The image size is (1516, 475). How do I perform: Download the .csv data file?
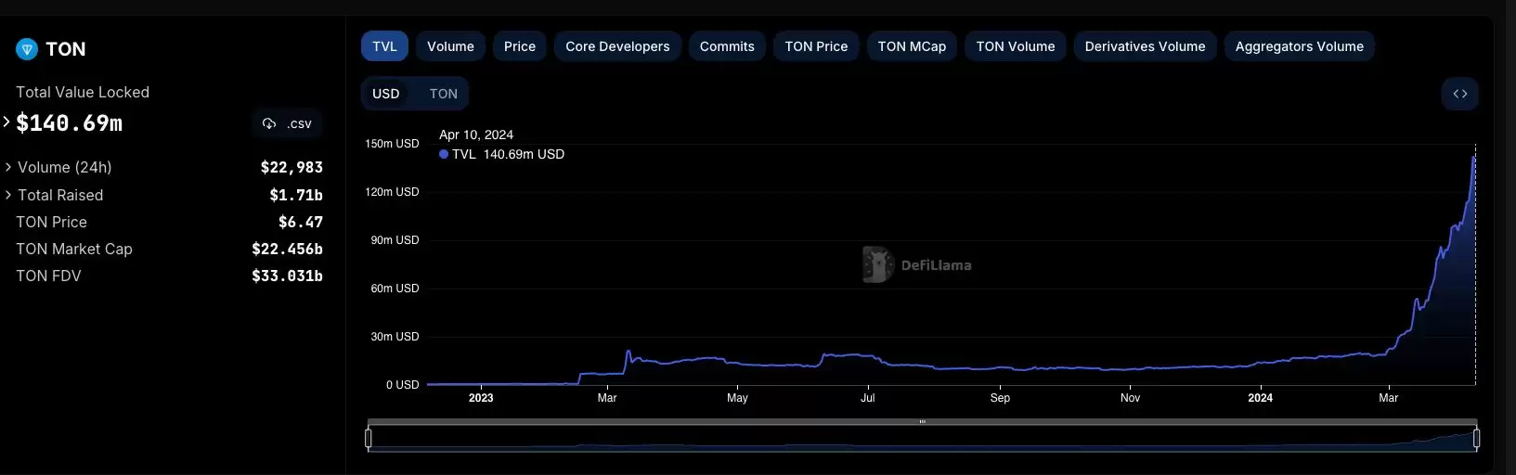[x=288, y=123]
